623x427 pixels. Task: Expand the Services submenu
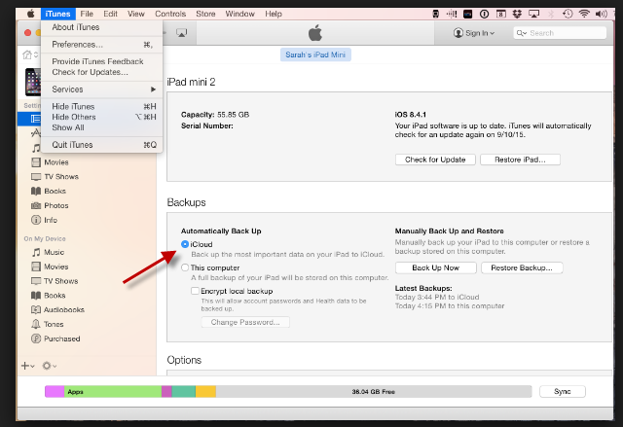point(102,89)
